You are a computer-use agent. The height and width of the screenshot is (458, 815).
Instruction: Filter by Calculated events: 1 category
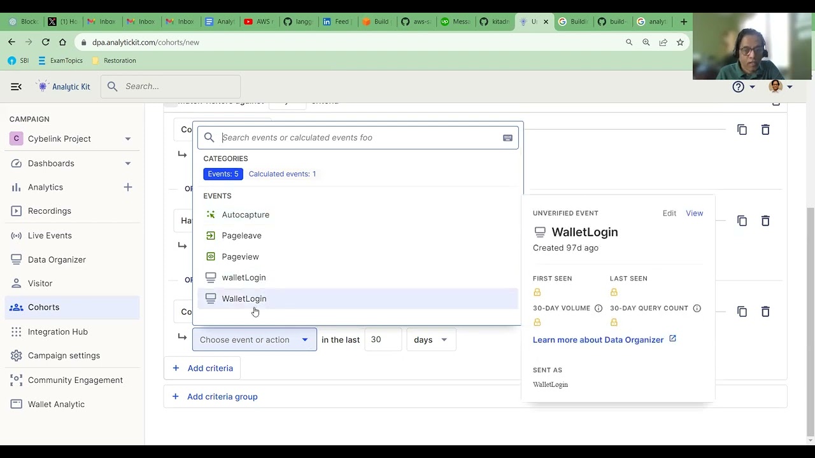tap(282, 174)
